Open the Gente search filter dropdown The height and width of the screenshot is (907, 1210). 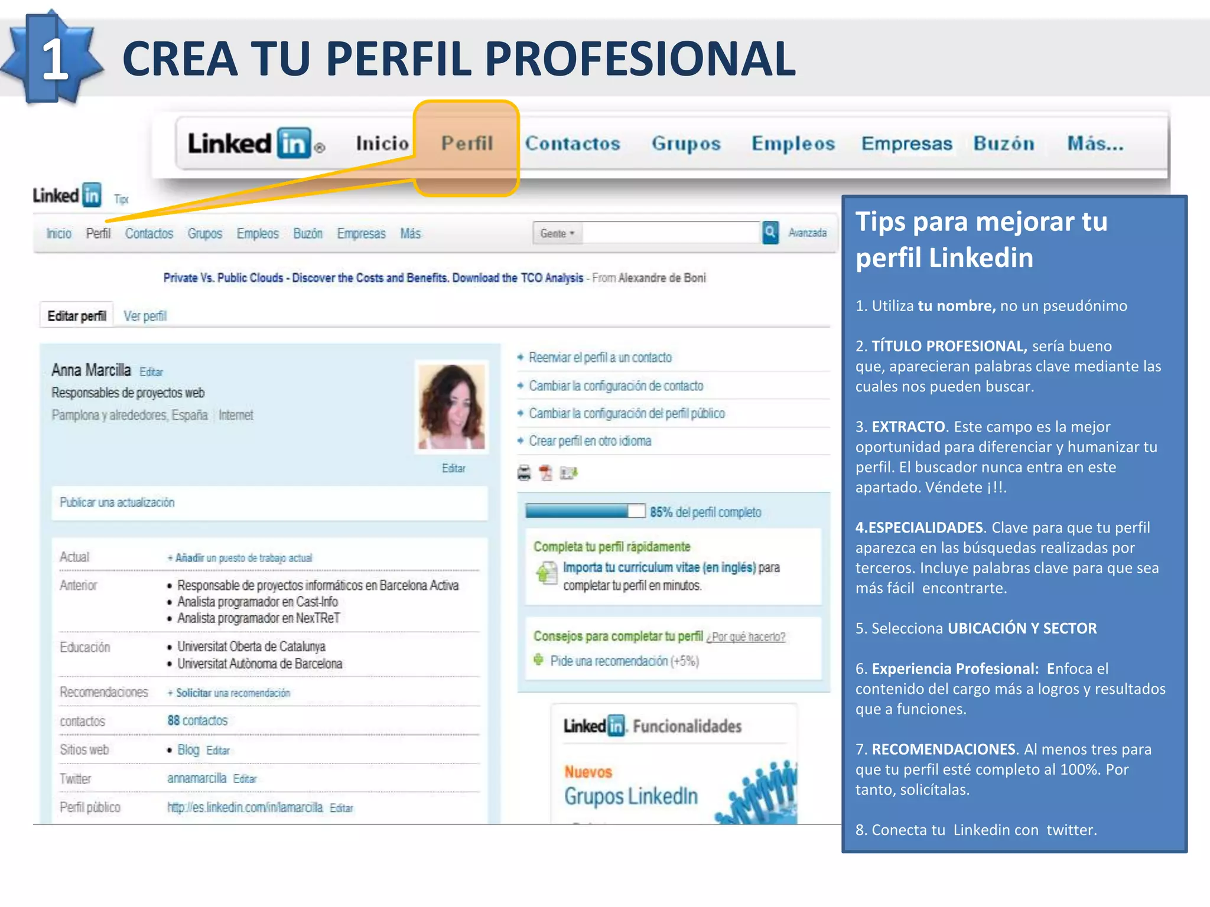point(557,233)
